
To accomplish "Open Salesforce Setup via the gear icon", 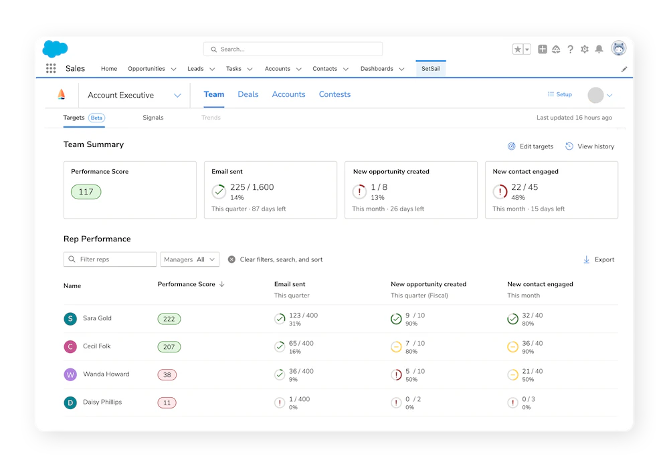I will 585,49.
